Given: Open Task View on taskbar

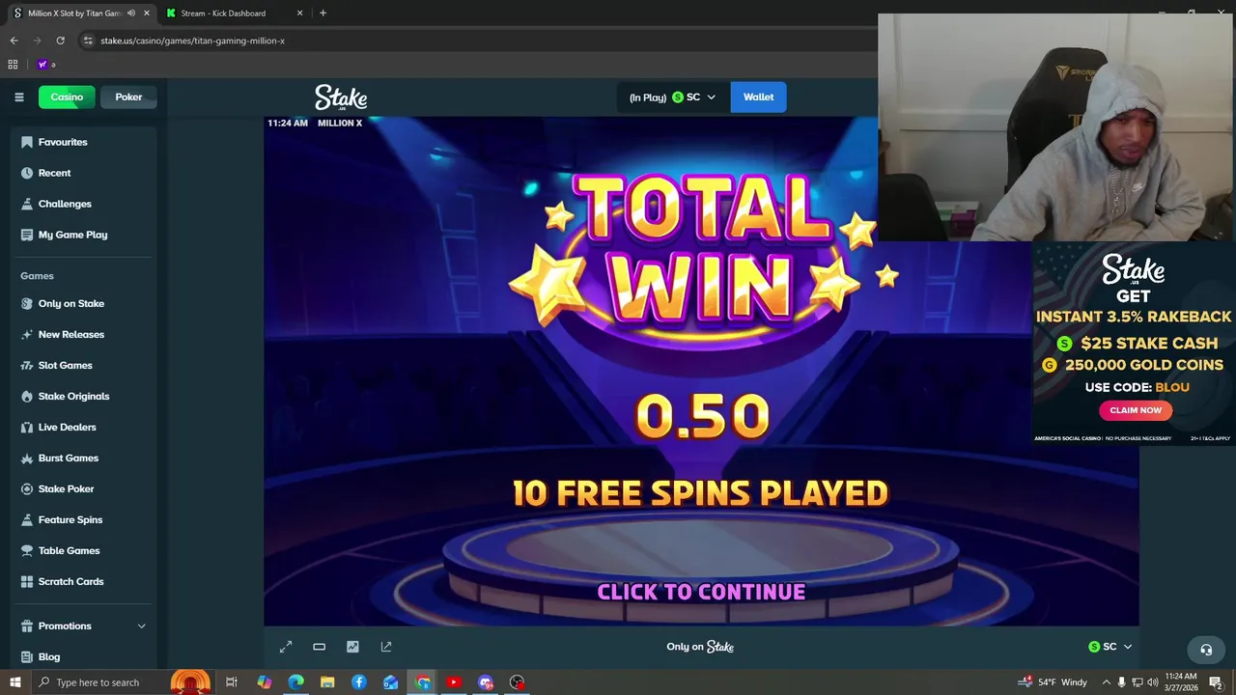Looking at the screenshot, I should tap(232, 682).
